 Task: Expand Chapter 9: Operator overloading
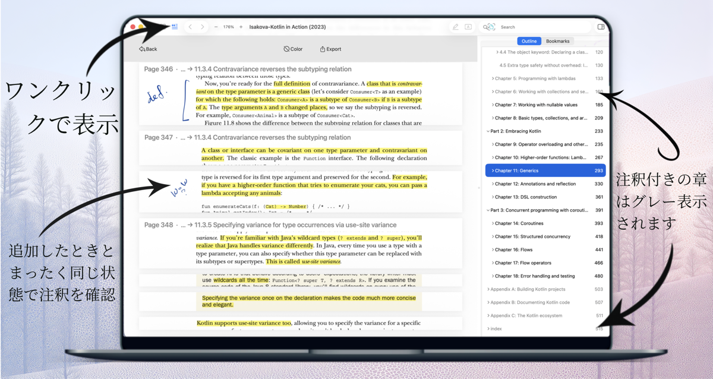pyautogui.click(x=493, y=144)
